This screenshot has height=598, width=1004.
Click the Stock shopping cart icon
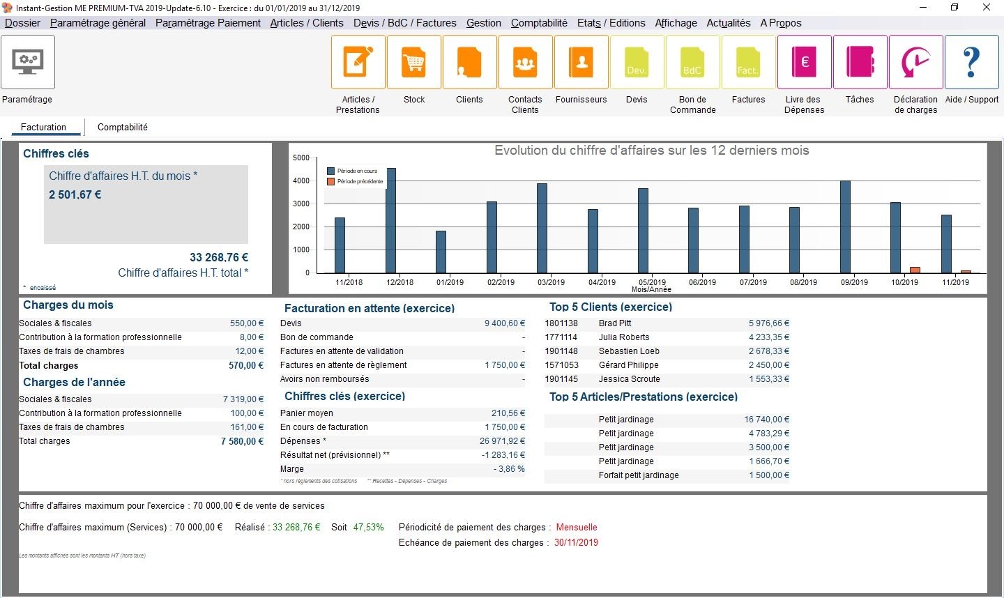414,62
